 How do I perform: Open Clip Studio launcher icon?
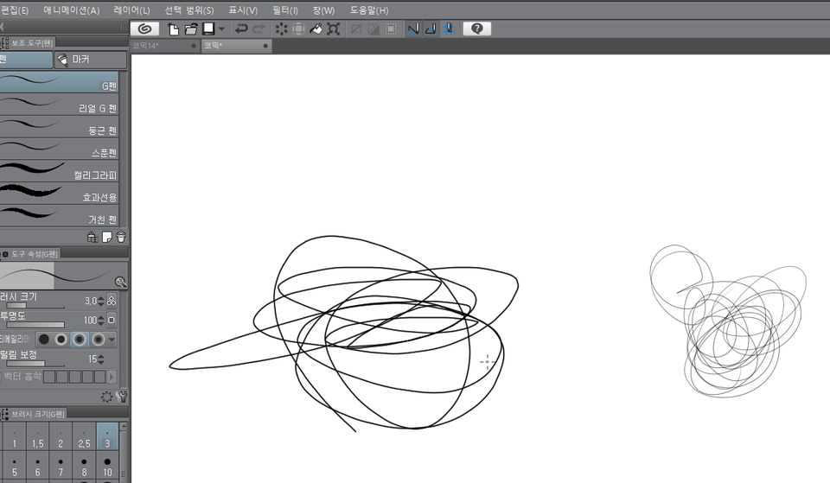[145, 29]
